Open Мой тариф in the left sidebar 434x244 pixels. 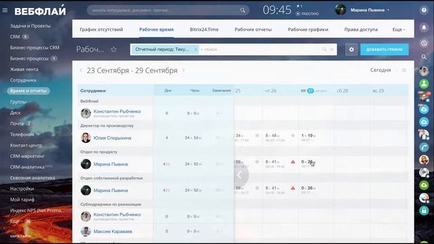22,199
